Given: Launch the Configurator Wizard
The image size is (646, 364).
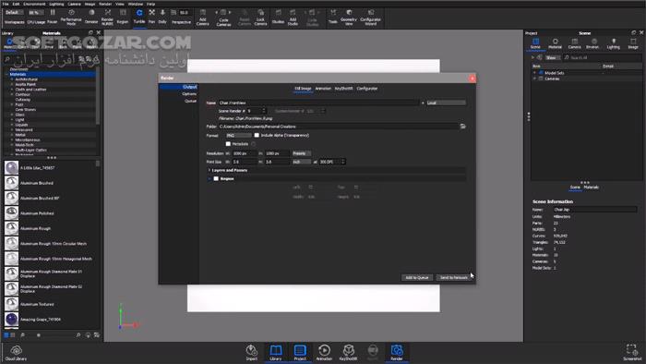Looking at the screenshot, I should (x=370, y=17).
